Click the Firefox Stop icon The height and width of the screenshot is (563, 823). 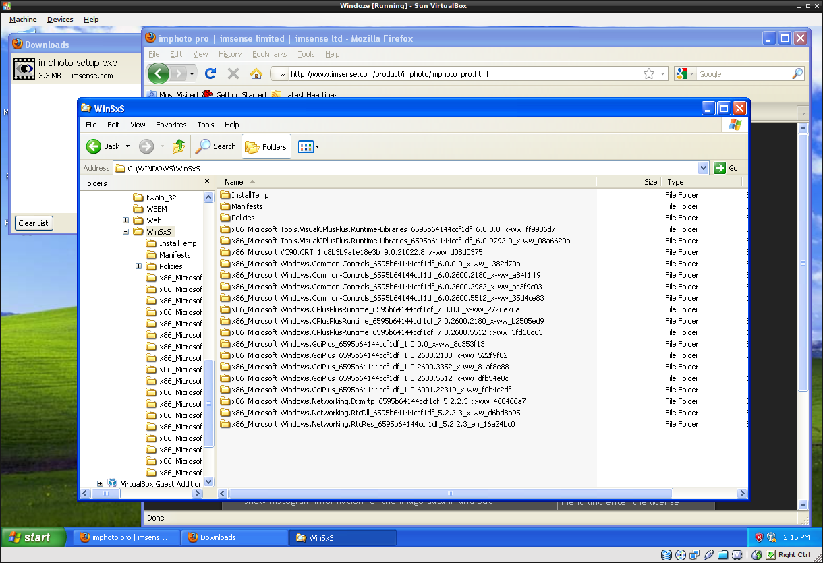[x=233, y=73]
